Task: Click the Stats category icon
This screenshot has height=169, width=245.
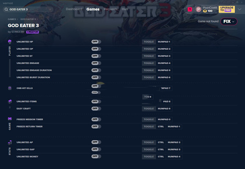Action: point(10,142)
